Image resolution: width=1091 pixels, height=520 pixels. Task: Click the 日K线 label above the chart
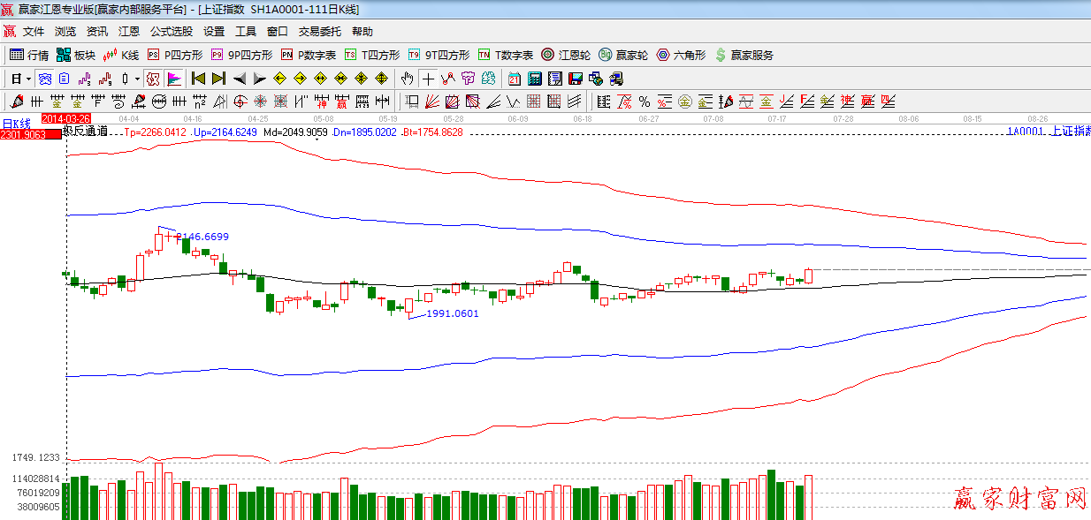coord(16,123)
